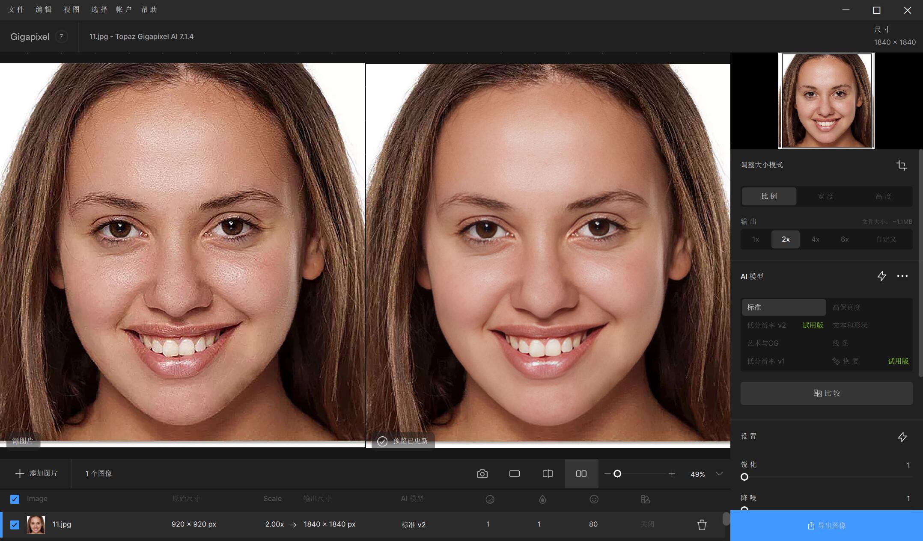This screenshot has width=923, height=541.
Task: Open the zoom percentage dropdown arrow
Action: [719, 473]
